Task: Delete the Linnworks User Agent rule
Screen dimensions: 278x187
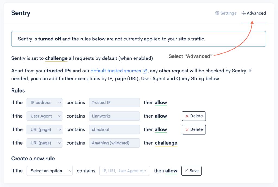Action: click(x=194, y=116)
